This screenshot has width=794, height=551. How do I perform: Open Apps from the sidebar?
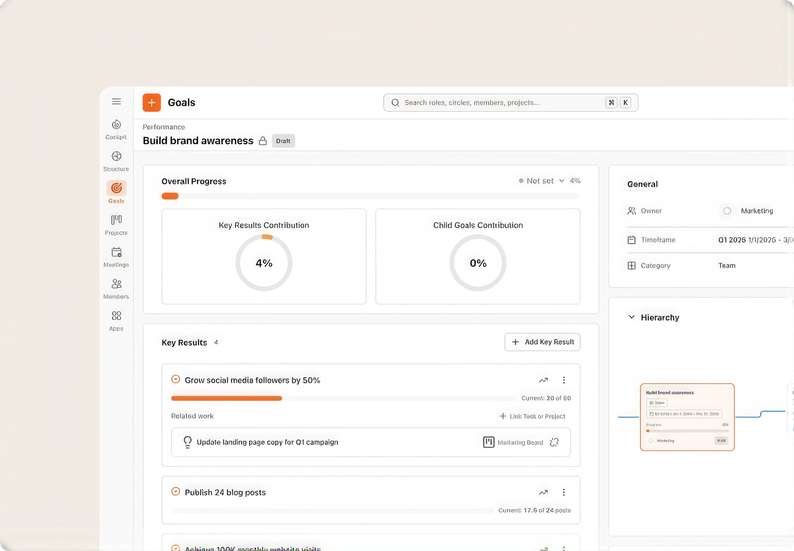click(x=116, y=321)
